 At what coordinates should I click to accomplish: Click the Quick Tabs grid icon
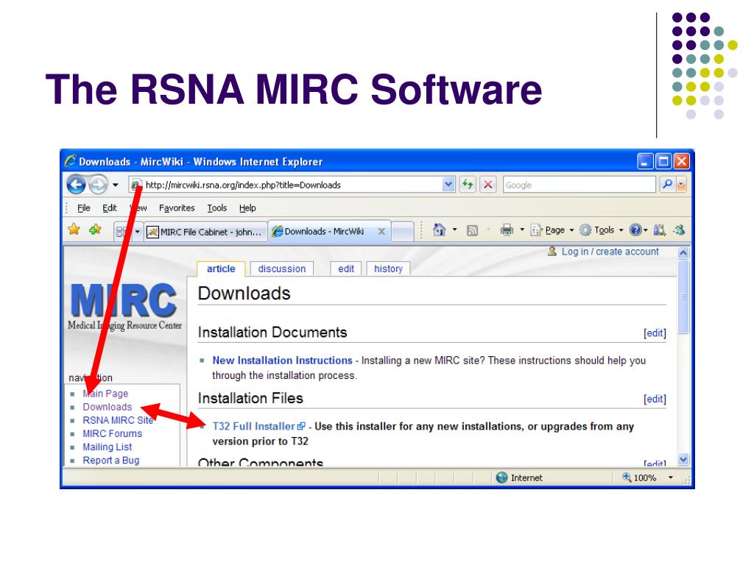point(122,232)
